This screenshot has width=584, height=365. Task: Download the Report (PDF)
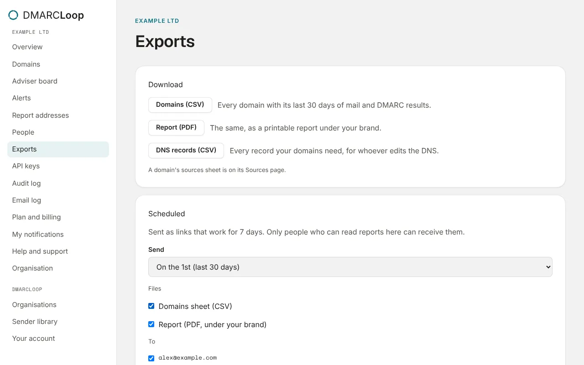coord(176,128)
